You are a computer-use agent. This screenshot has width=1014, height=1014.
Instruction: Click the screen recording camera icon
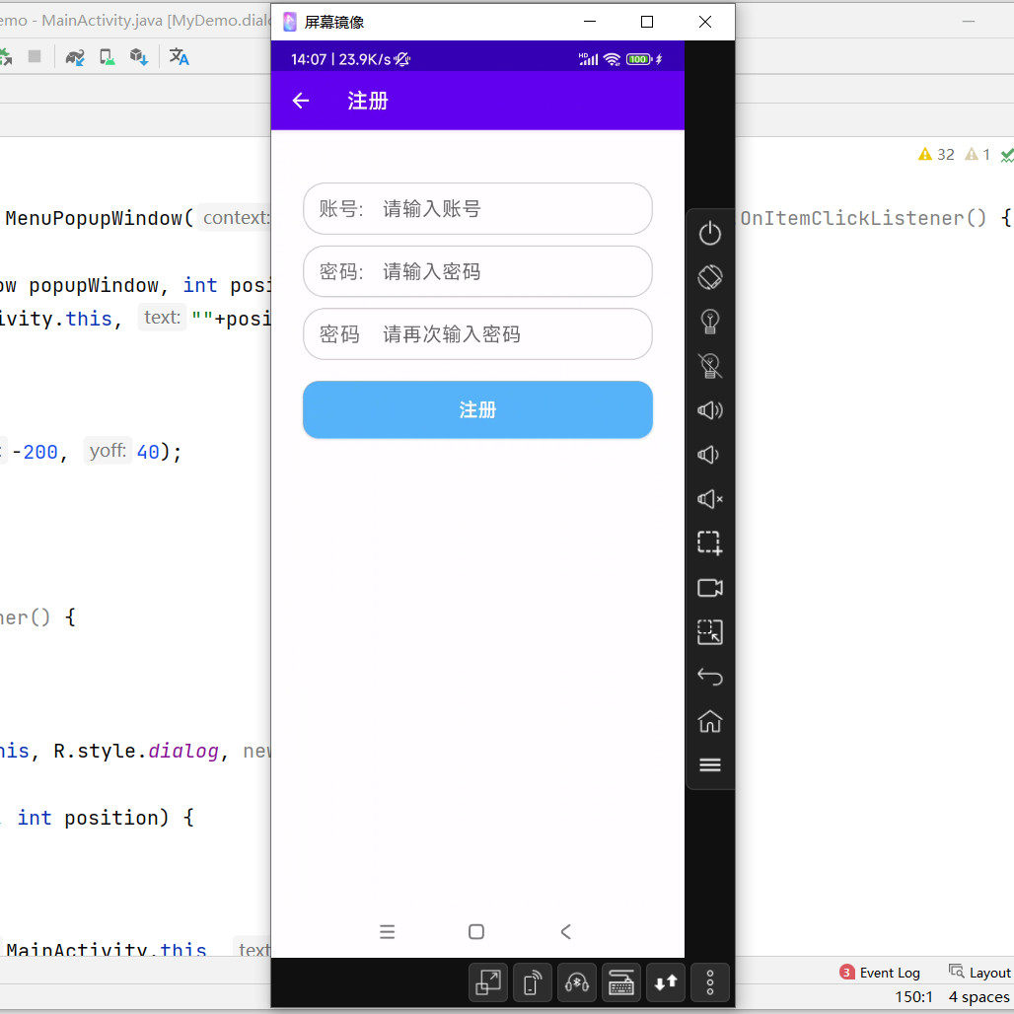point(709,587)
